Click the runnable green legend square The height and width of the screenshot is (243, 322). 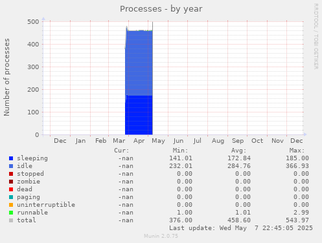[x=11, y=213]
